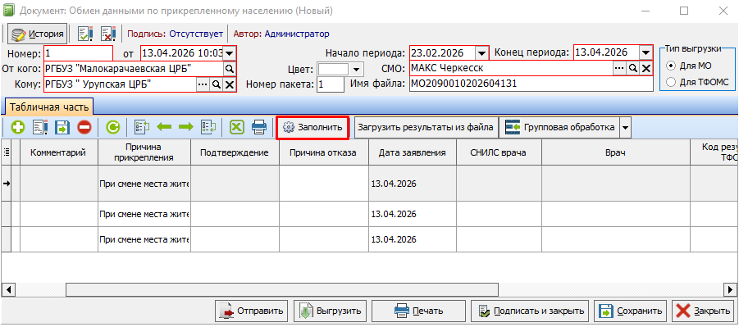Click the green left arrow previous record

click(165, 127)
